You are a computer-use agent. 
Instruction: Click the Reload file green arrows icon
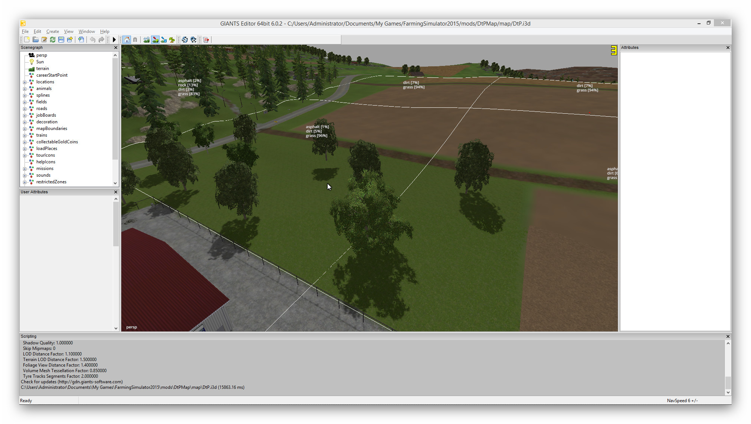53,40
